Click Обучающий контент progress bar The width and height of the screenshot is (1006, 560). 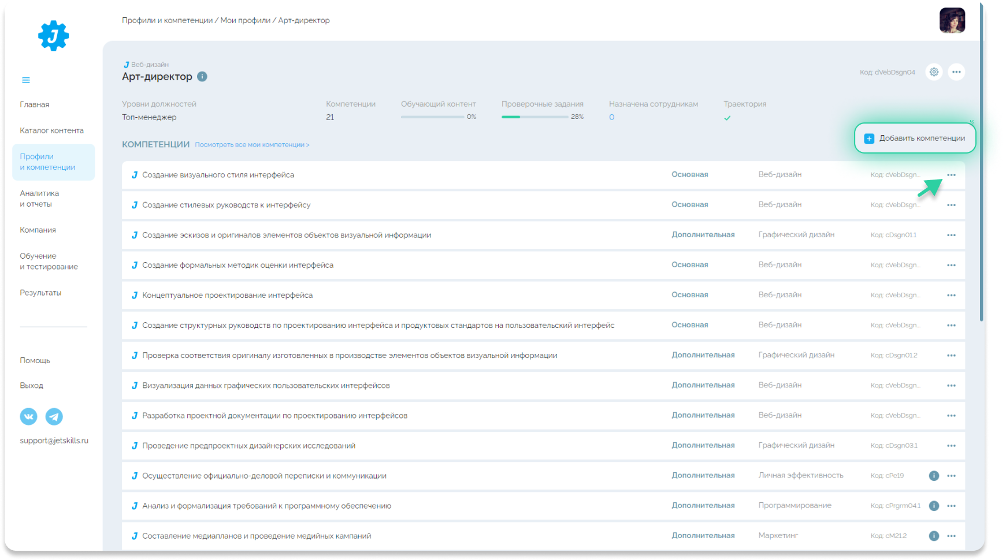(x=432, y=117)
